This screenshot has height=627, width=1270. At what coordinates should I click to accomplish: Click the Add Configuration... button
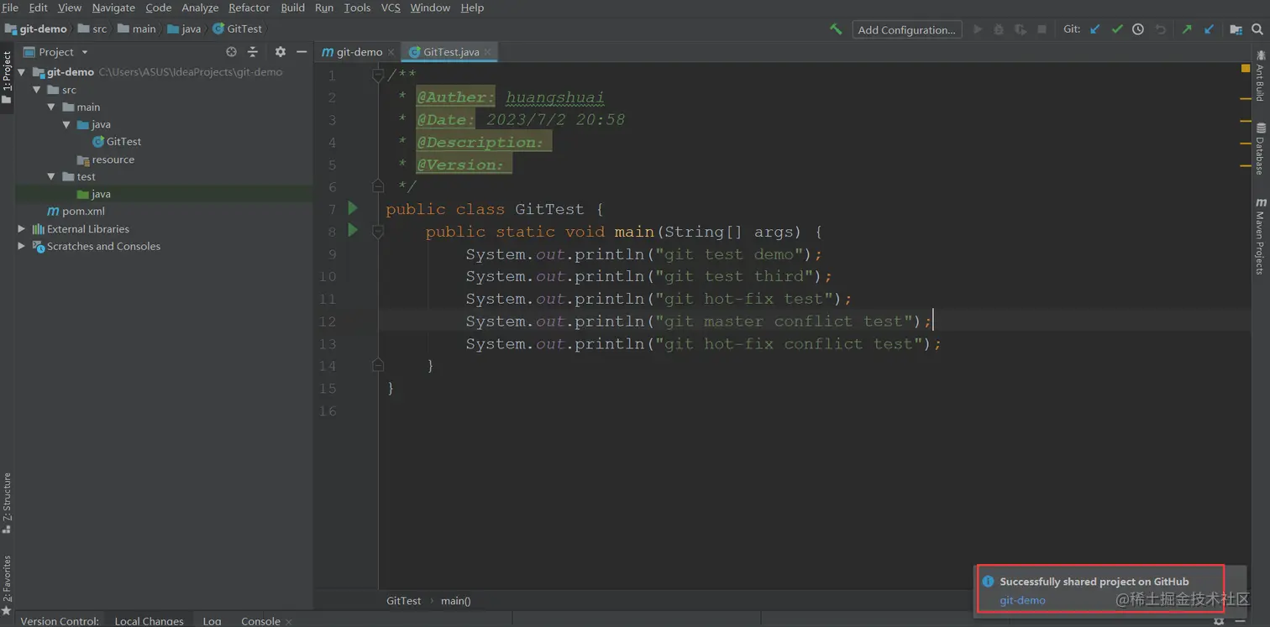point(906,29)
